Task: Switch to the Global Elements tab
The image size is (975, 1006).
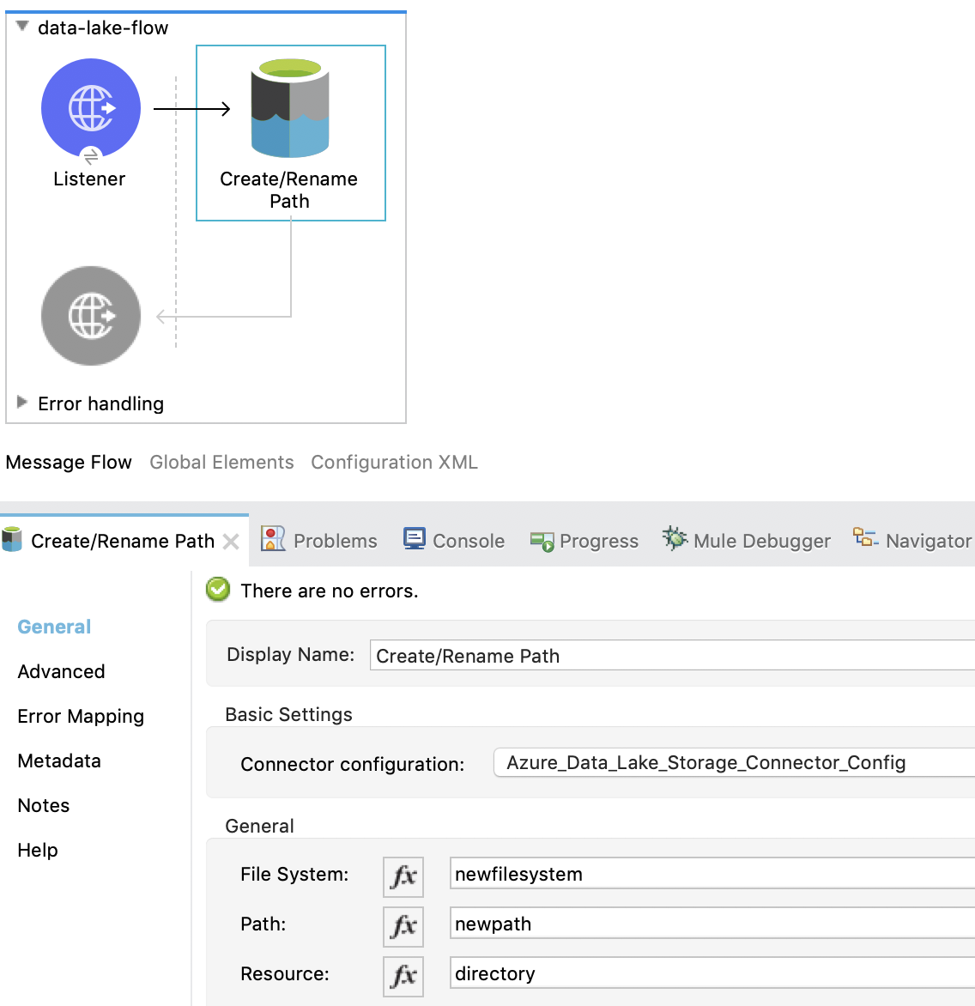Action: point(221,462)
